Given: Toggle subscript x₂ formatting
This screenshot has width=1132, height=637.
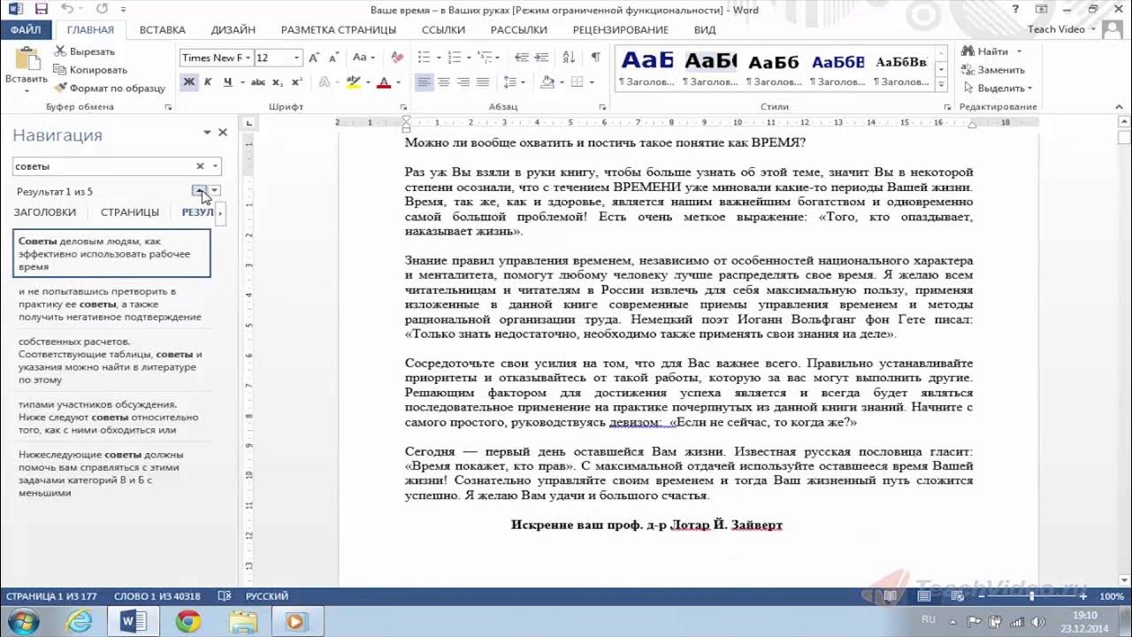Looking at the screenshot, I should tap(278, 82).
